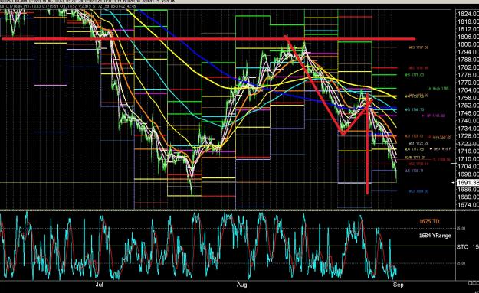The height and width of the screenshot is (293, 479).
Task: Click the 1812.00 price axis label
Action: (468, 29)
